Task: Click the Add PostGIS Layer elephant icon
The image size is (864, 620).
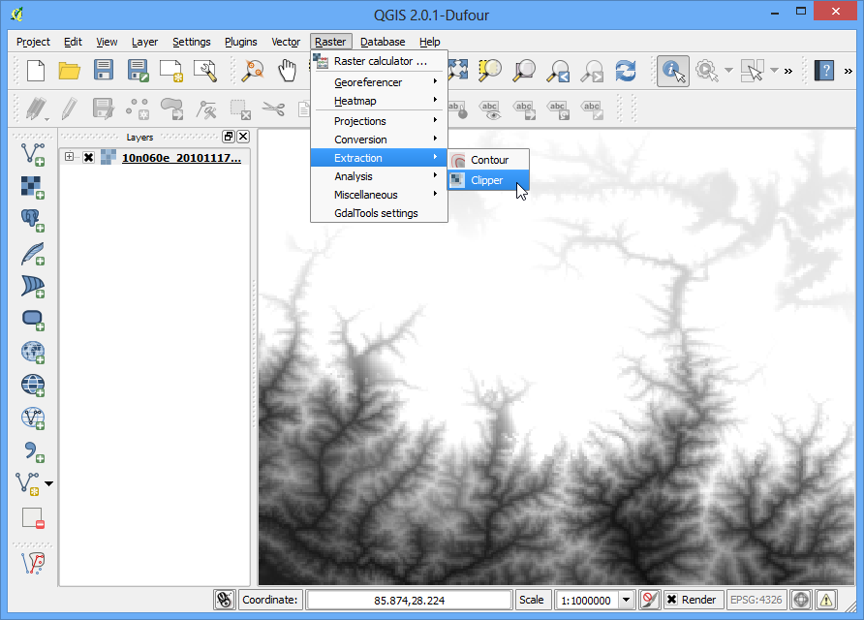Action: (x=33, y=220)
